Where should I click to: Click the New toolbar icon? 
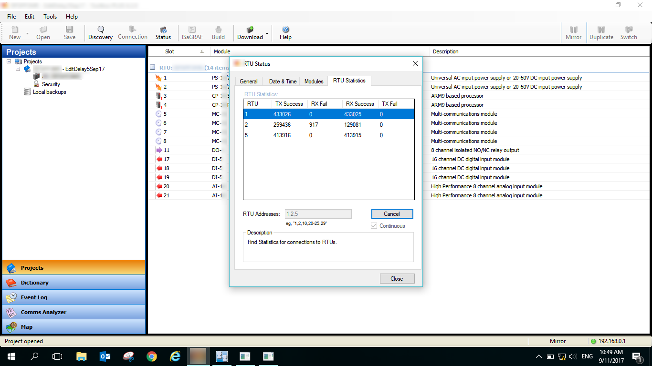(15, 33)
